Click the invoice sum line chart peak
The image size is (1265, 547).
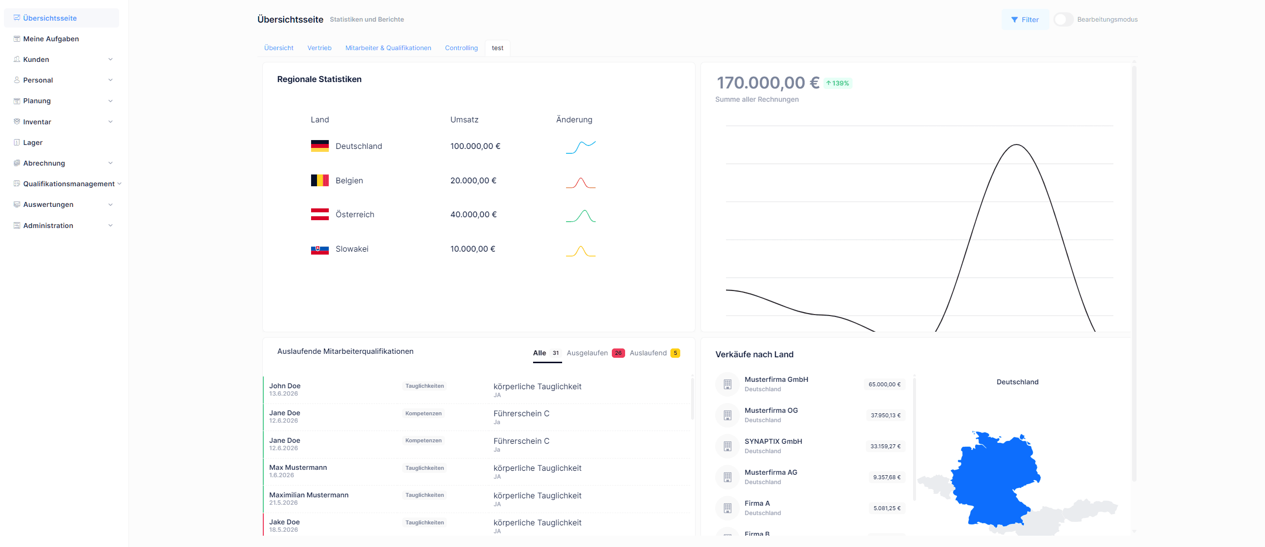[1016, 144]
